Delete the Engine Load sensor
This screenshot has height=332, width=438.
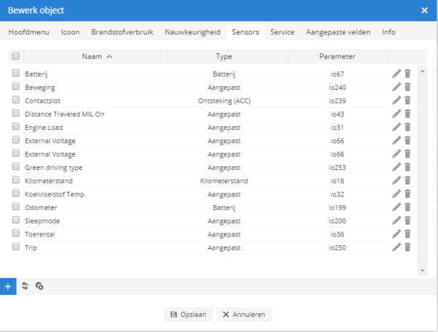407,127
